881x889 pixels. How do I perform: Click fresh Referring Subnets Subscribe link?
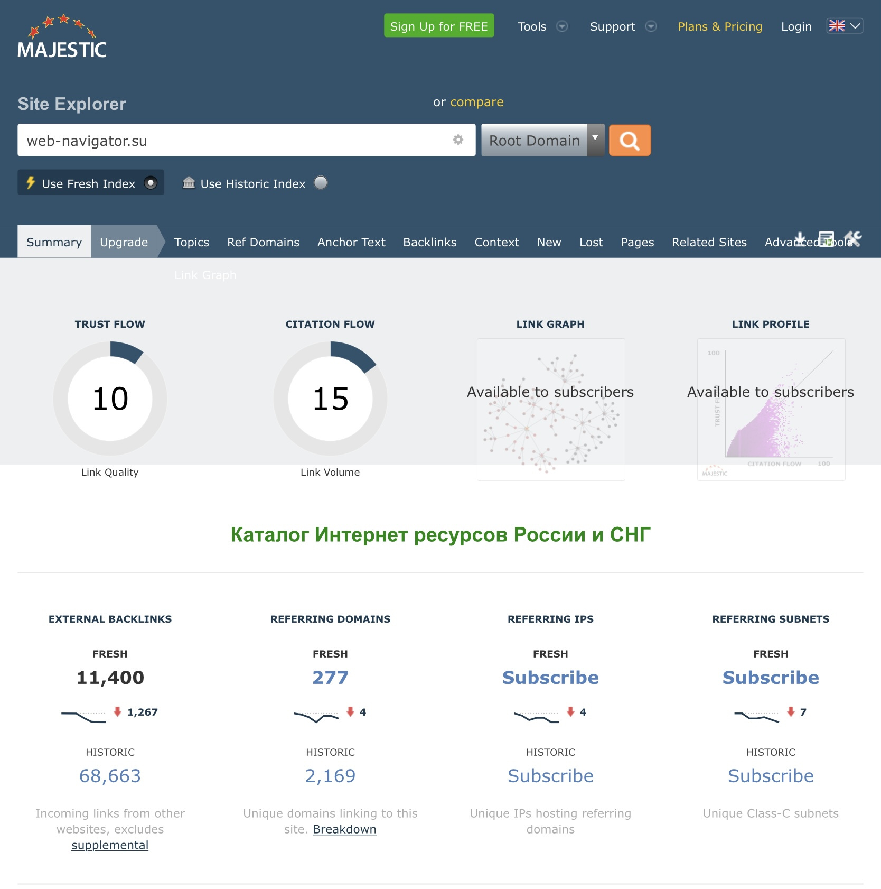tap(771, 677)
